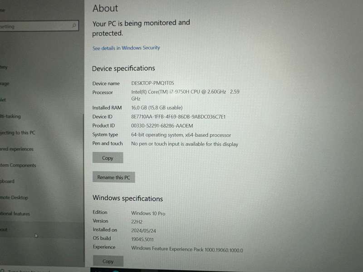Click the sidebar vertical scrollbar
The image size is (363, 272).
pyautogui.click(x=83, y=187)
